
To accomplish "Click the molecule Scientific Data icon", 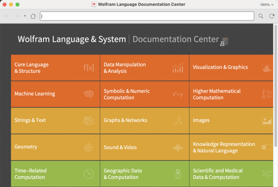I will click(x=267, y=174).
